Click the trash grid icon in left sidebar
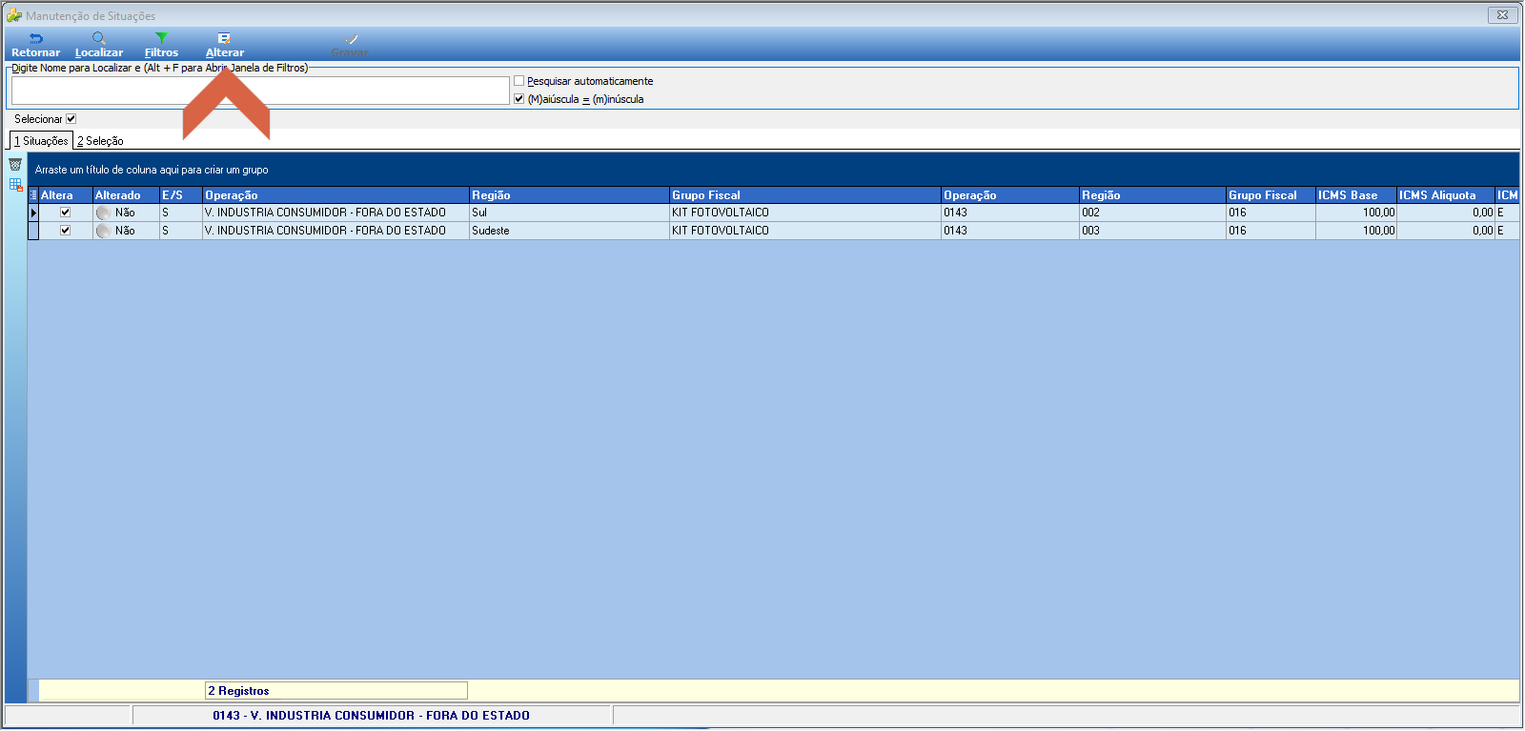 click(x=15, y=165)
